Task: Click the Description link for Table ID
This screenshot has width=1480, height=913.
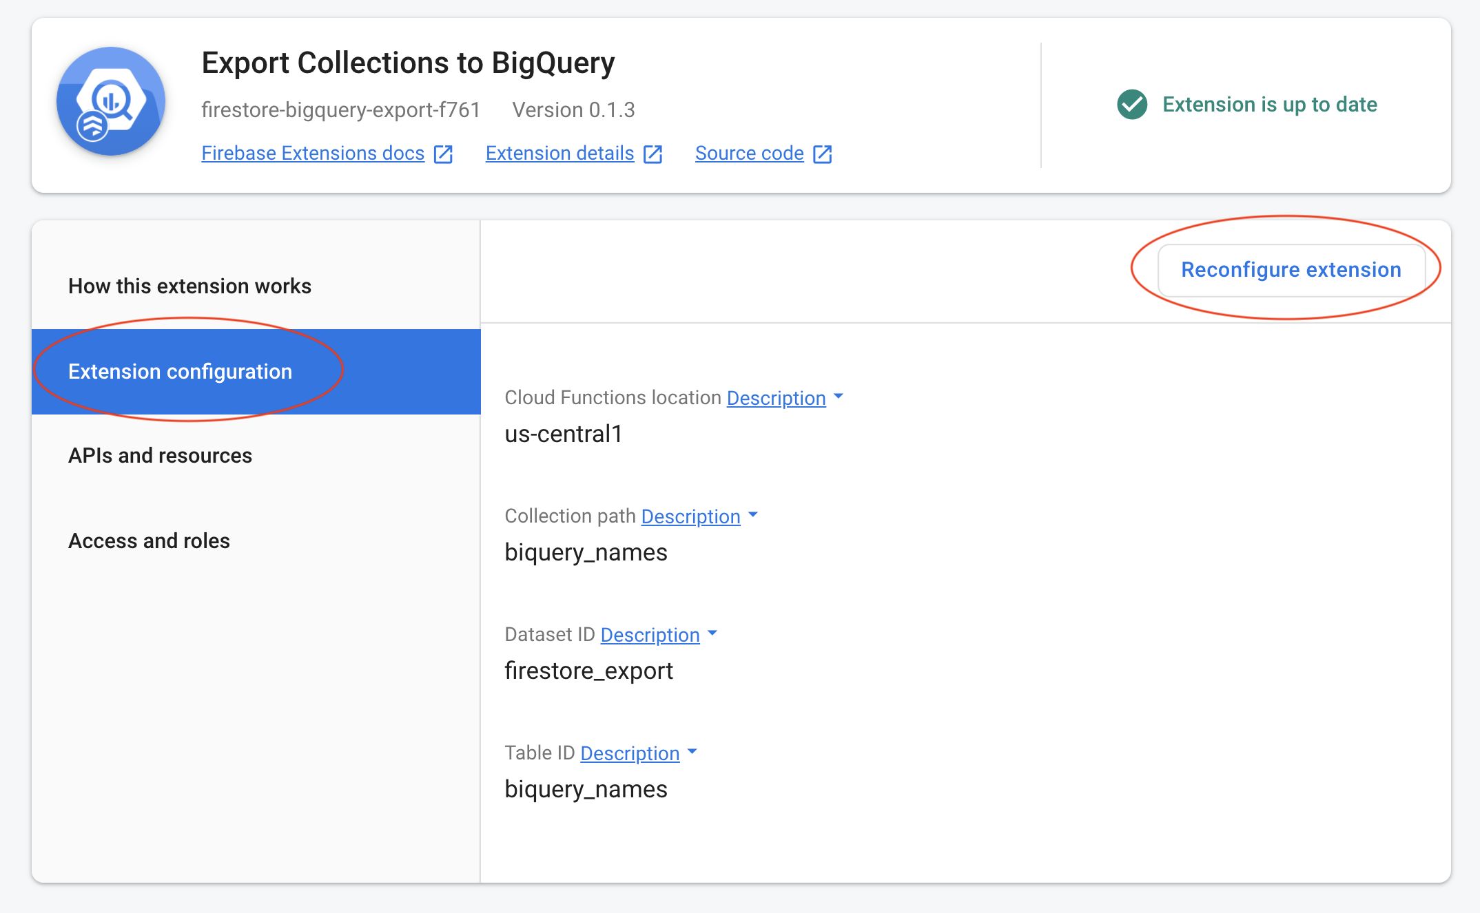Action: point(630,753)
